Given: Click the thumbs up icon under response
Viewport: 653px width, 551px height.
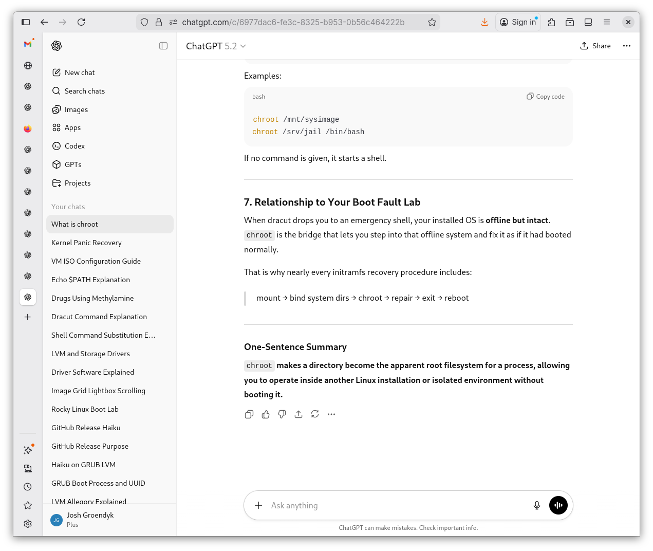Looking at the screenshot, I should 266,414.
